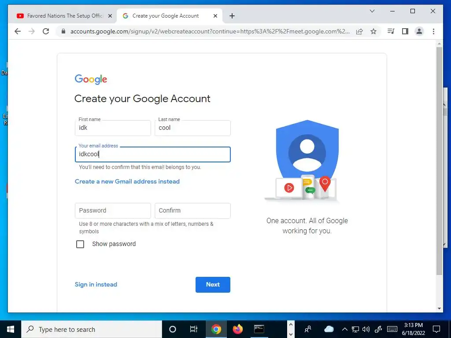The width and height of the screenshot is (451, 338).
Task: Click the network tray icon
Action: 355,329
